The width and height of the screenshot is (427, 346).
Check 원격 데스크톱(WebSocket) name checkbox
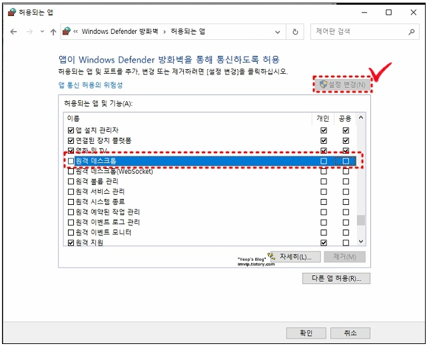[71, 172]
